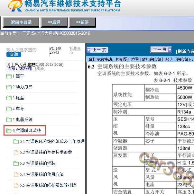This screenshot has height=194, width=194.
Task: Expand the 1 整车 folder icon
Action: (x=9, y=76)
